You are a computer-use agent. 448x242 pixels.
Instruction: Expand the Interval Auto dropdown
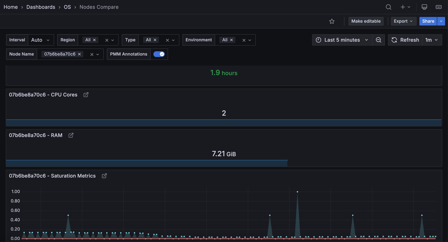(x=41, y=40)
